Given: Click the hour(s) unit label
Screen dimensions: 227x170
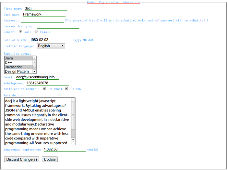Looking at the screenshot, I should (92, 150).
